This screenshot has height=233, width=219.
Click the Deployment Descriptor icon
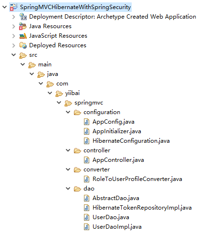click(23, 17)
